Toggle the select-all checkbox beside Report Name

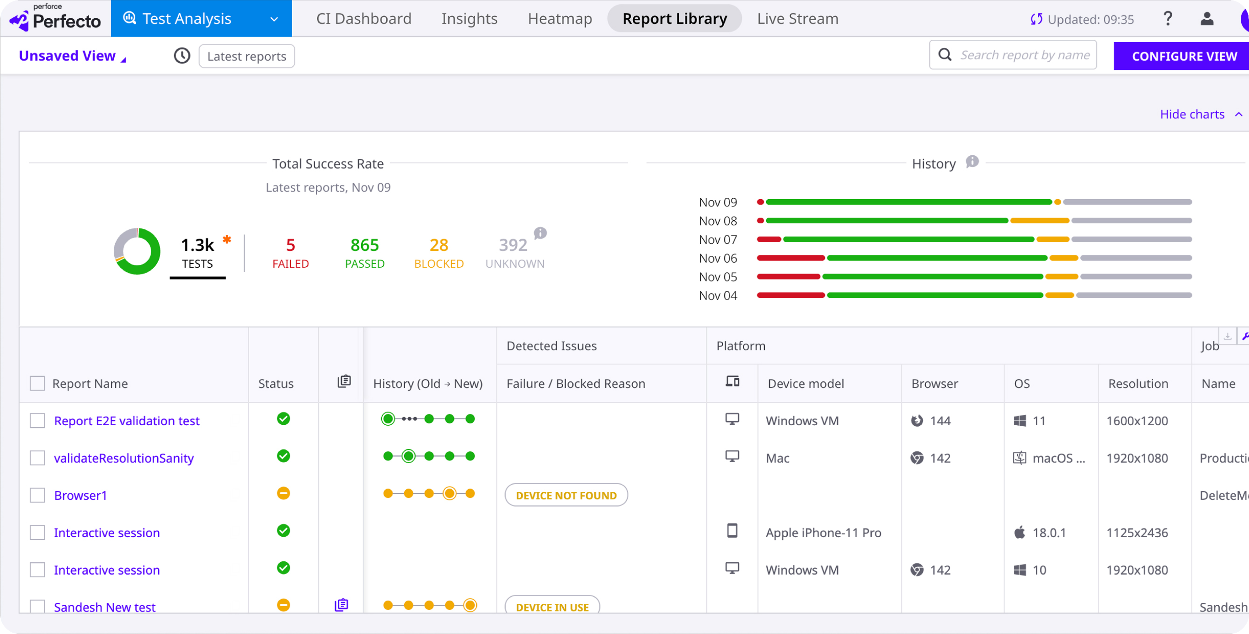point(37,383)
